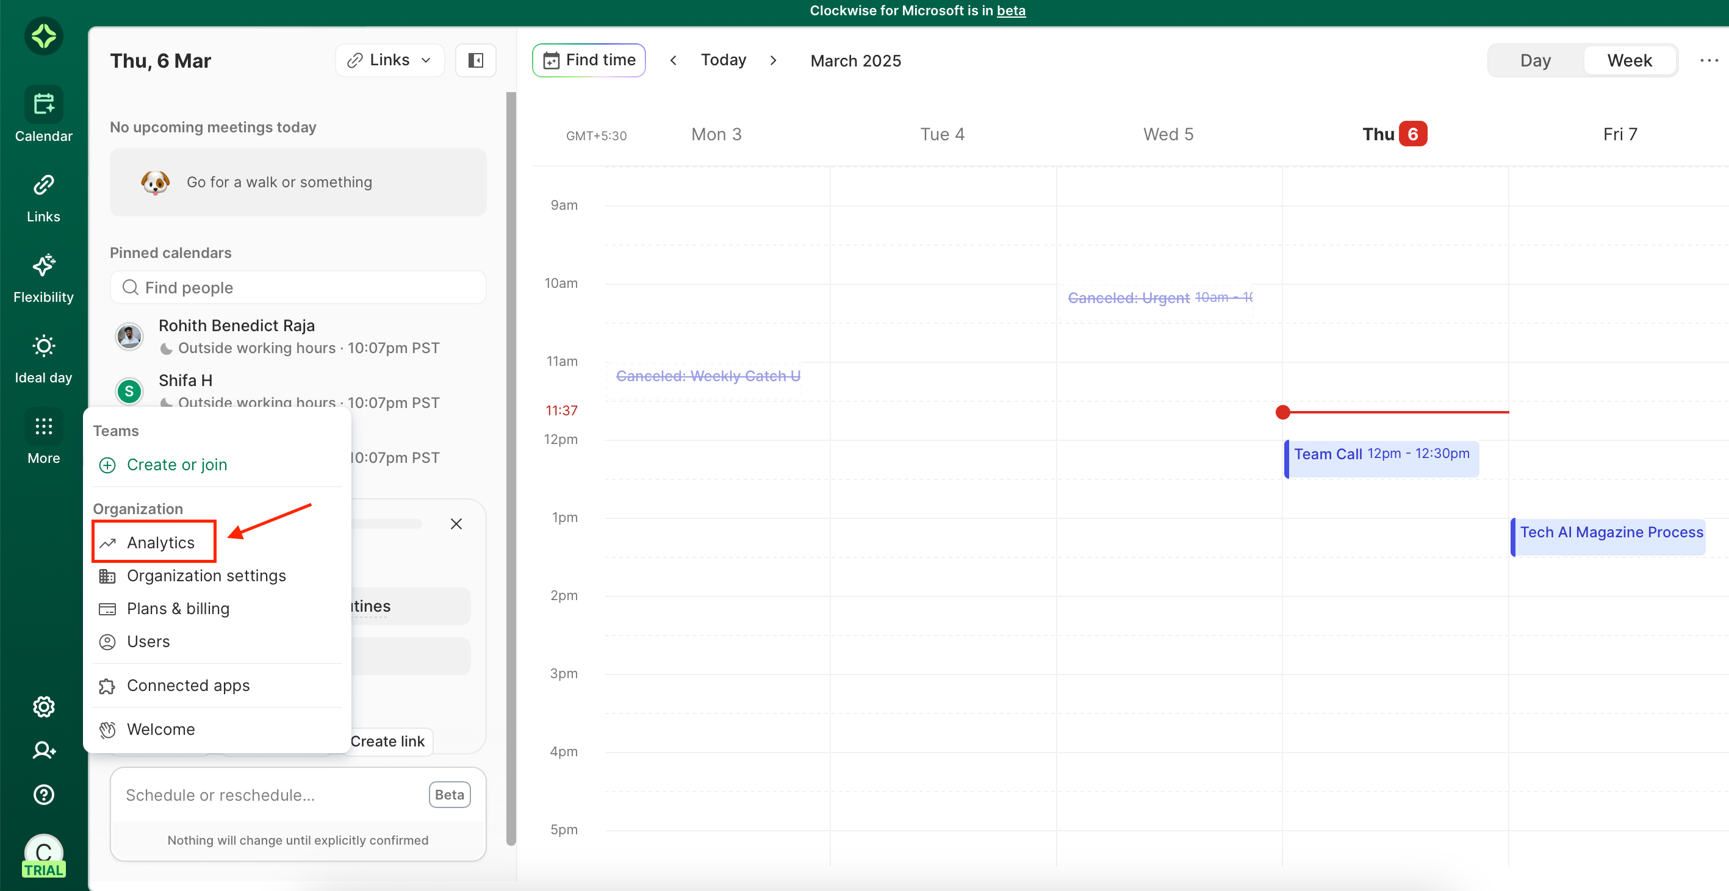This screenshot has height=891, width=1729.
Task: Click the Go for a walk card
Action: point(298,182)
